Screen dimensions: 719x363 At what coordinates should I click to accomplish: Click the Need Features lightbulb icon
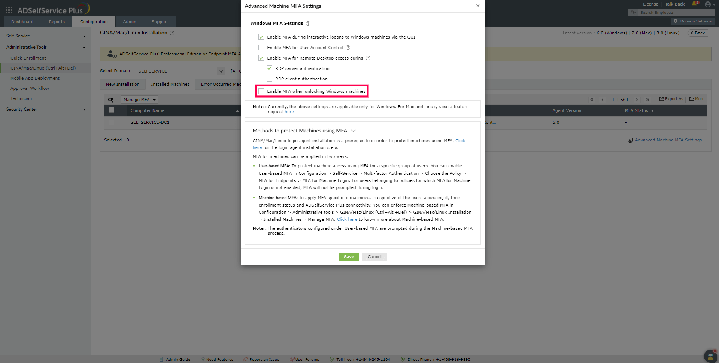(203, 359)
